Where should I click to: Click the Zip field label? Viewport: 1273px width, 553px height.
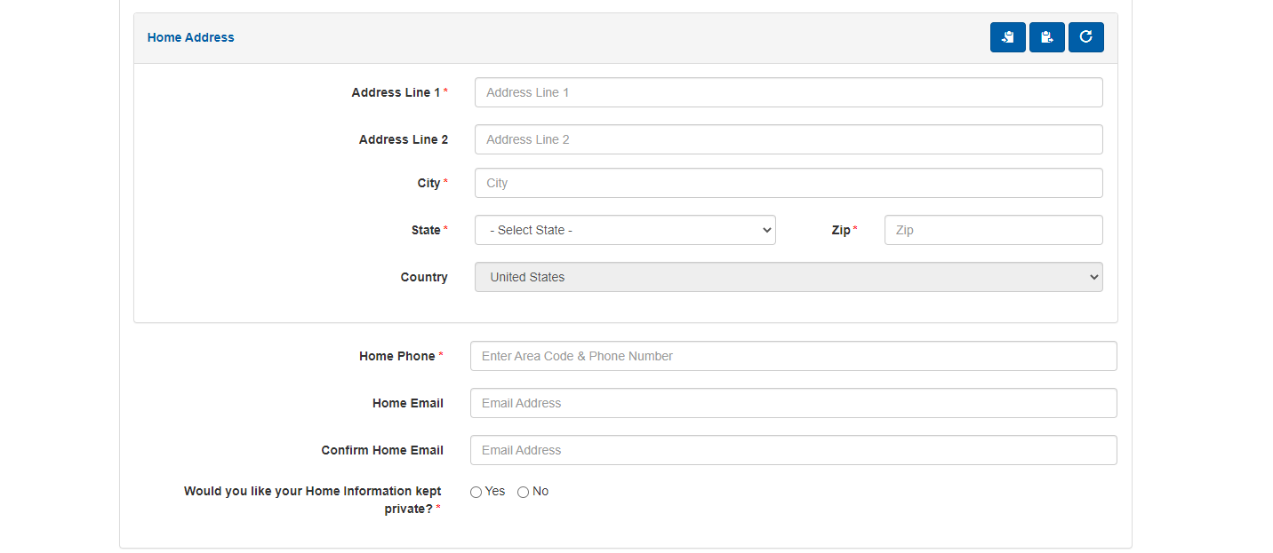pos(841,230)
